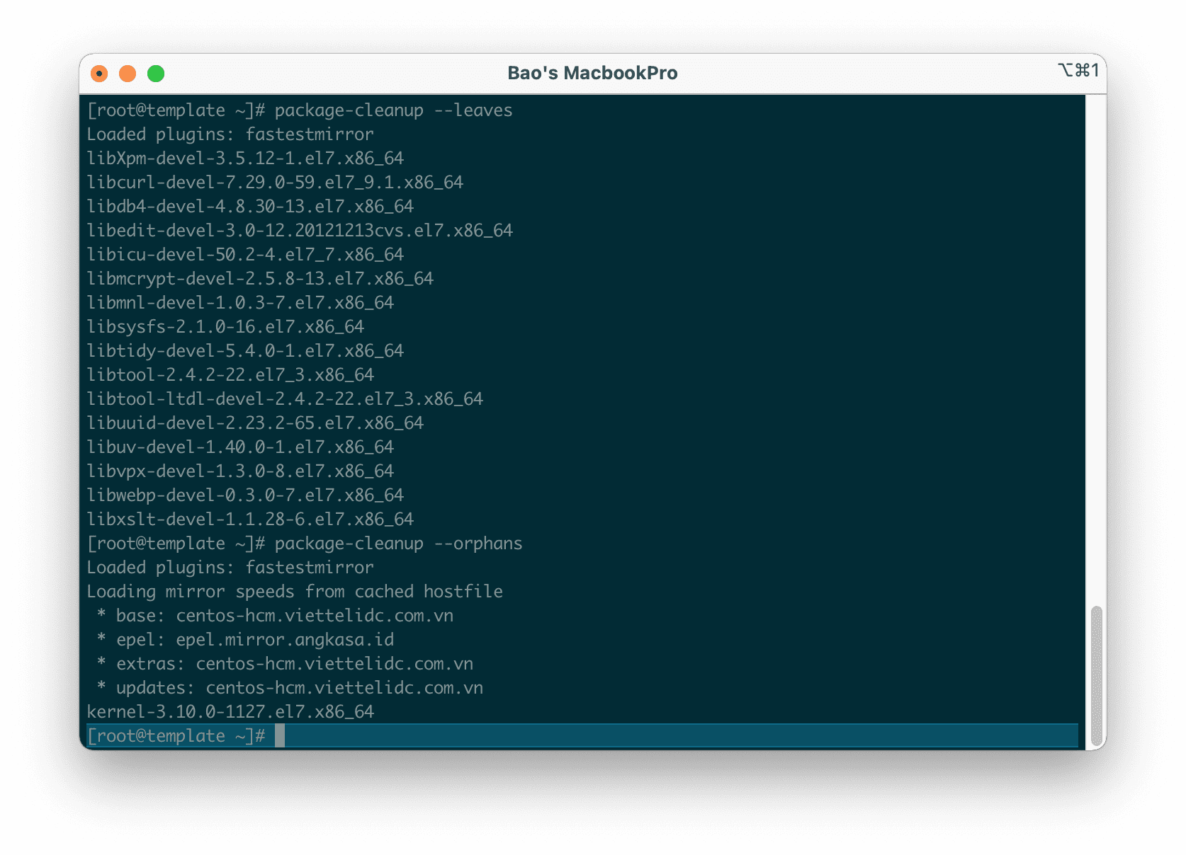Click the libtool-2.4.2 package entry
This screenshot has height=855, width=1186.
pos(230,374)
